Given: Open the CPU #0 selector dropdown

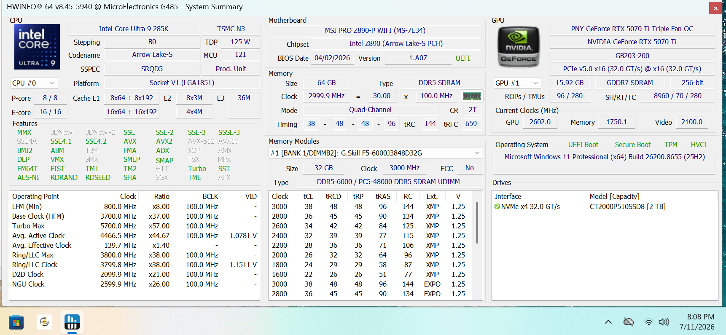Looking at the screenshot, I should point(34,83).
